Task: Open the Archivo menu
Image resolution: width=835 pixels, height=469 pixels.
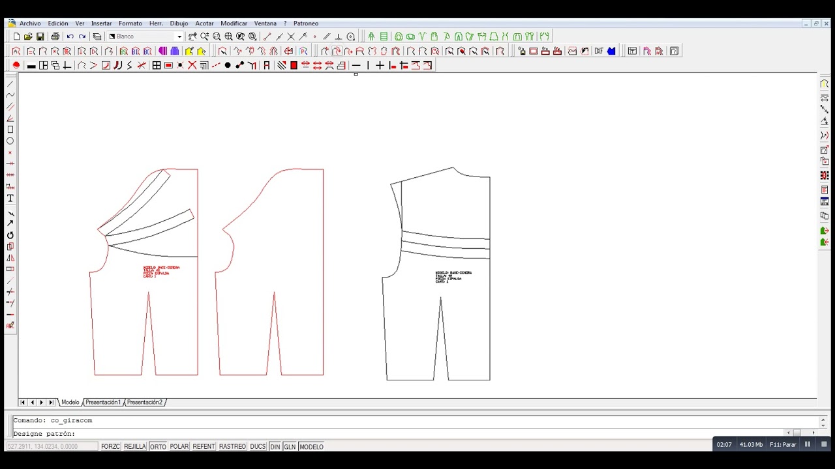Action: point(30,23)
